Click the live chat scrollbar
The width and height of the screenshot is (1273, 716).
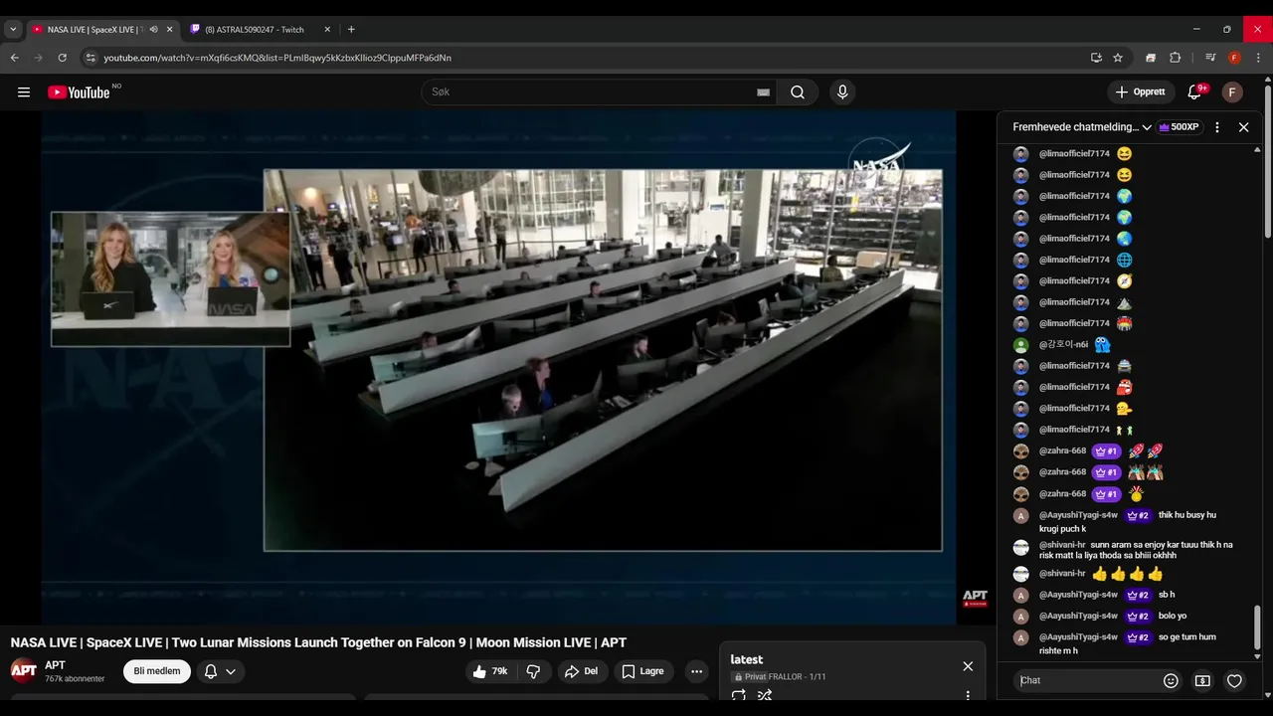click(x=1257, y=629)
